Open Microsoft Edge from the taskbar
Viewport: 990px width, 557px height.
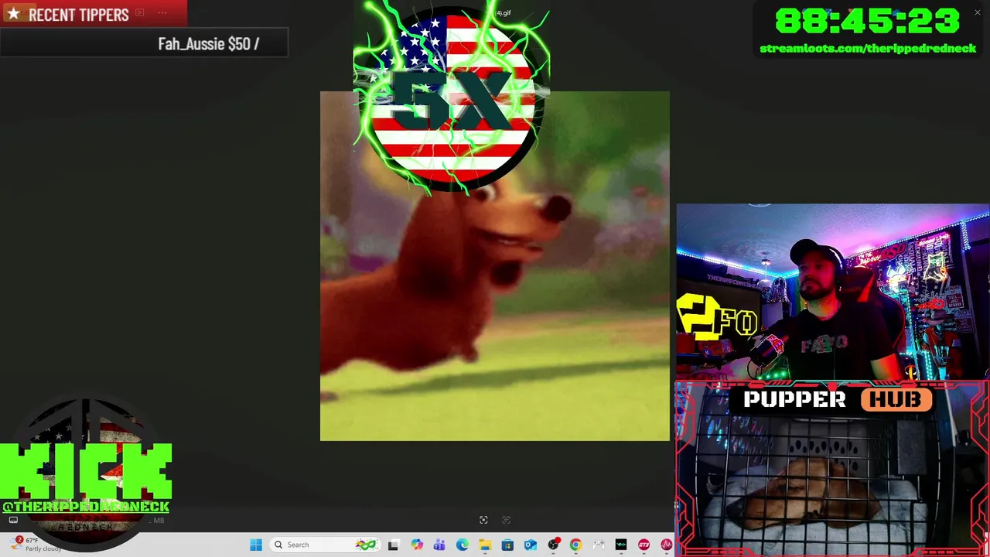(463, 545)
